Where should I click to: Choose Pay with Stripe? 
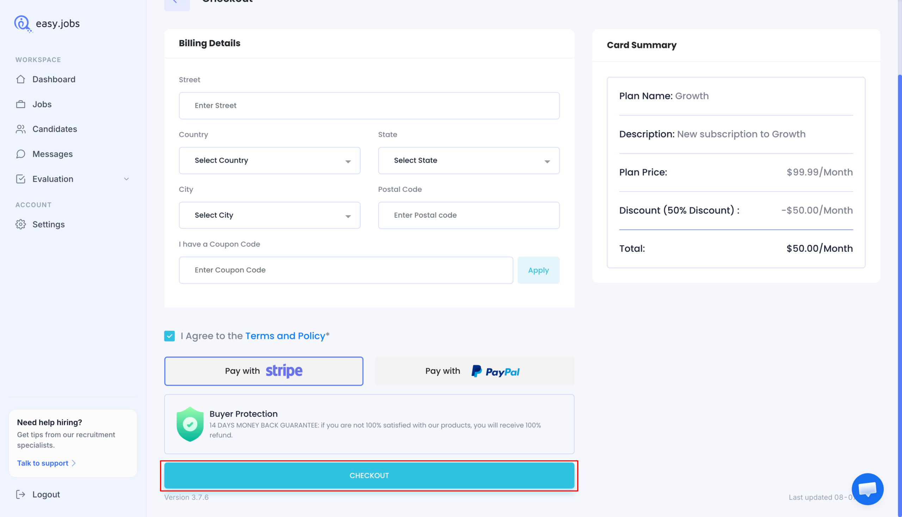click(x=264, y=371)
